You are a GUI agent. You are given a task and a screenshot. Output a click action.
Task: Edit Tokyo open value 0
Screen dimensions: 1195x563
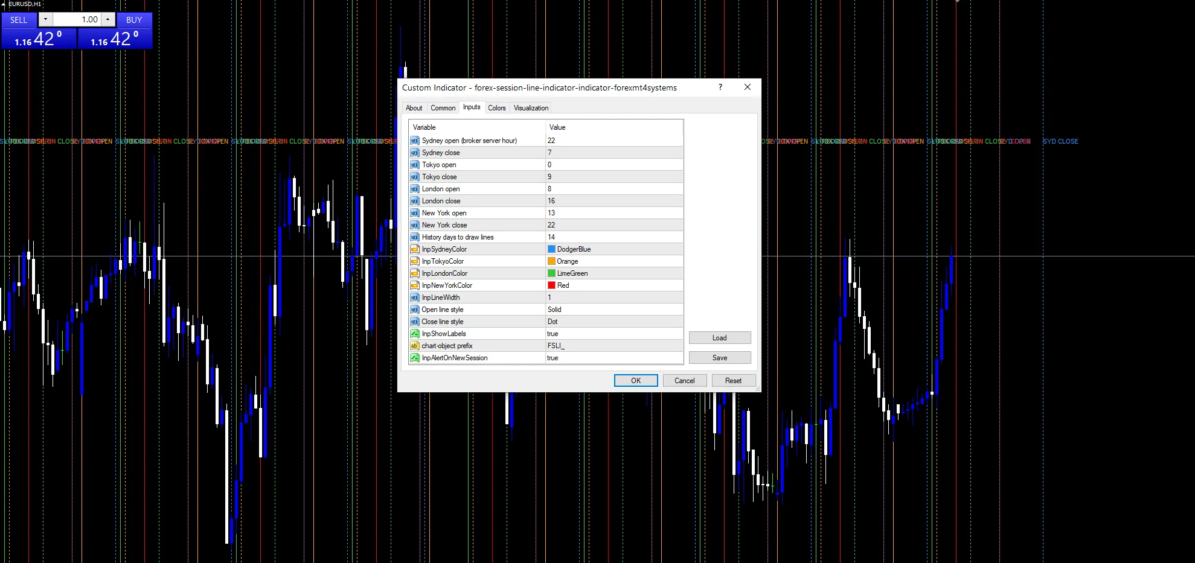tap(614, 165)
